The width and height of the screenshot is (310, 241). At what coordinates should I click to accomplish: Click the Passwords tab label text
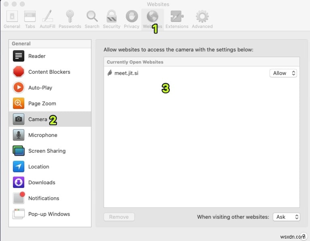[70, 26]
